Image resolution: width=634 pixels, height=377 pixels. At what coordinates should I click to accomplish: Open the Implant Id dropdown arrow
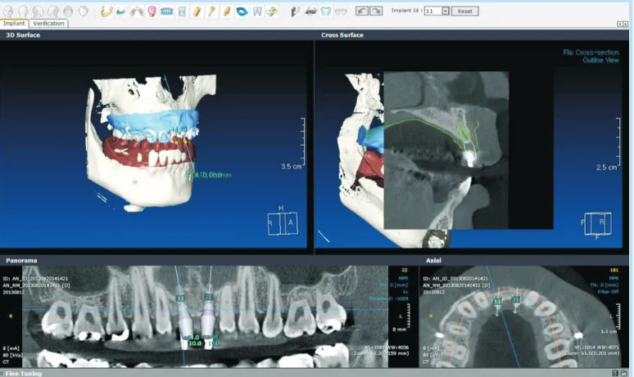pyautogui.click(x=445, y=11)
